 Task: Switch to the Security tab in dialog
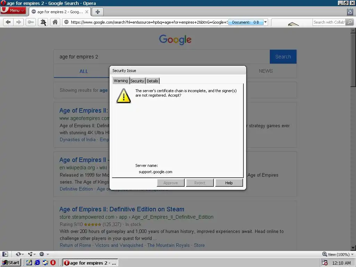137,81
